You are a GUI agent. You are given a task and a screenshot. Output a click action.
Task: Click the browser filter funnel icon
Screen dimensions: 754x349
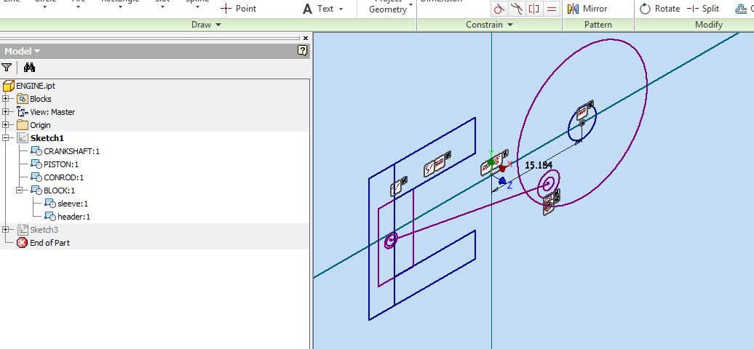tap(7, 68)
